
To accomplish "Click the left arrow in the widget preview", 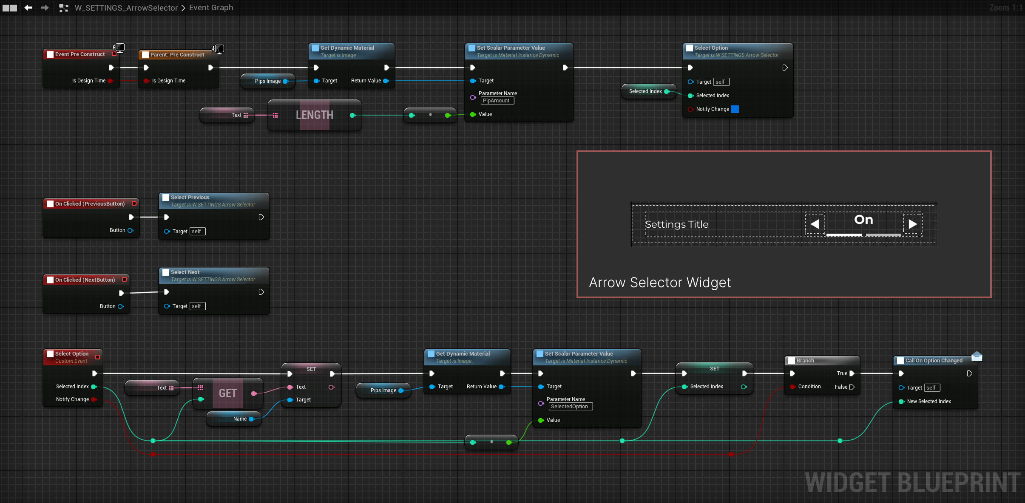I will pyautogui.click(x=815, y=224).
